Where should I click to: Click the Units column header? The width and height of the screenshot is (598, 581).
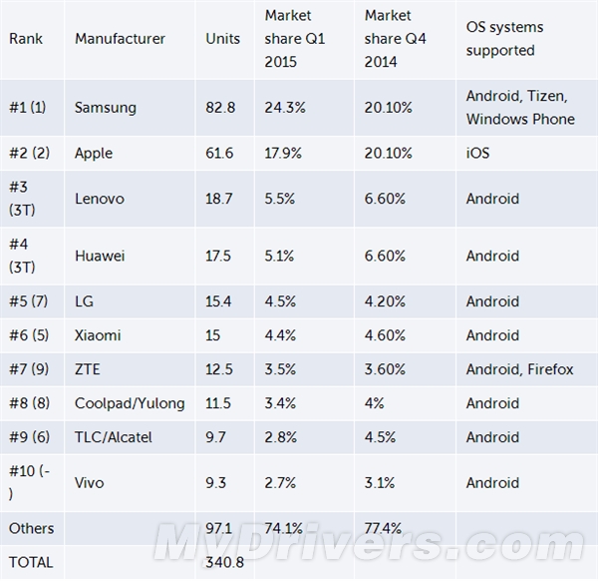pyautogui.click(x=222, y=39)
